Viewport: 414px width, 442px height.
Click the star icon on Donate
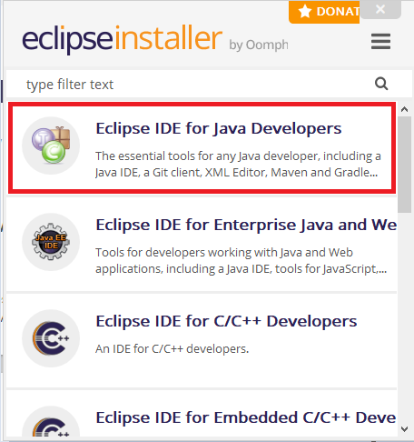[x=305, y=12]
